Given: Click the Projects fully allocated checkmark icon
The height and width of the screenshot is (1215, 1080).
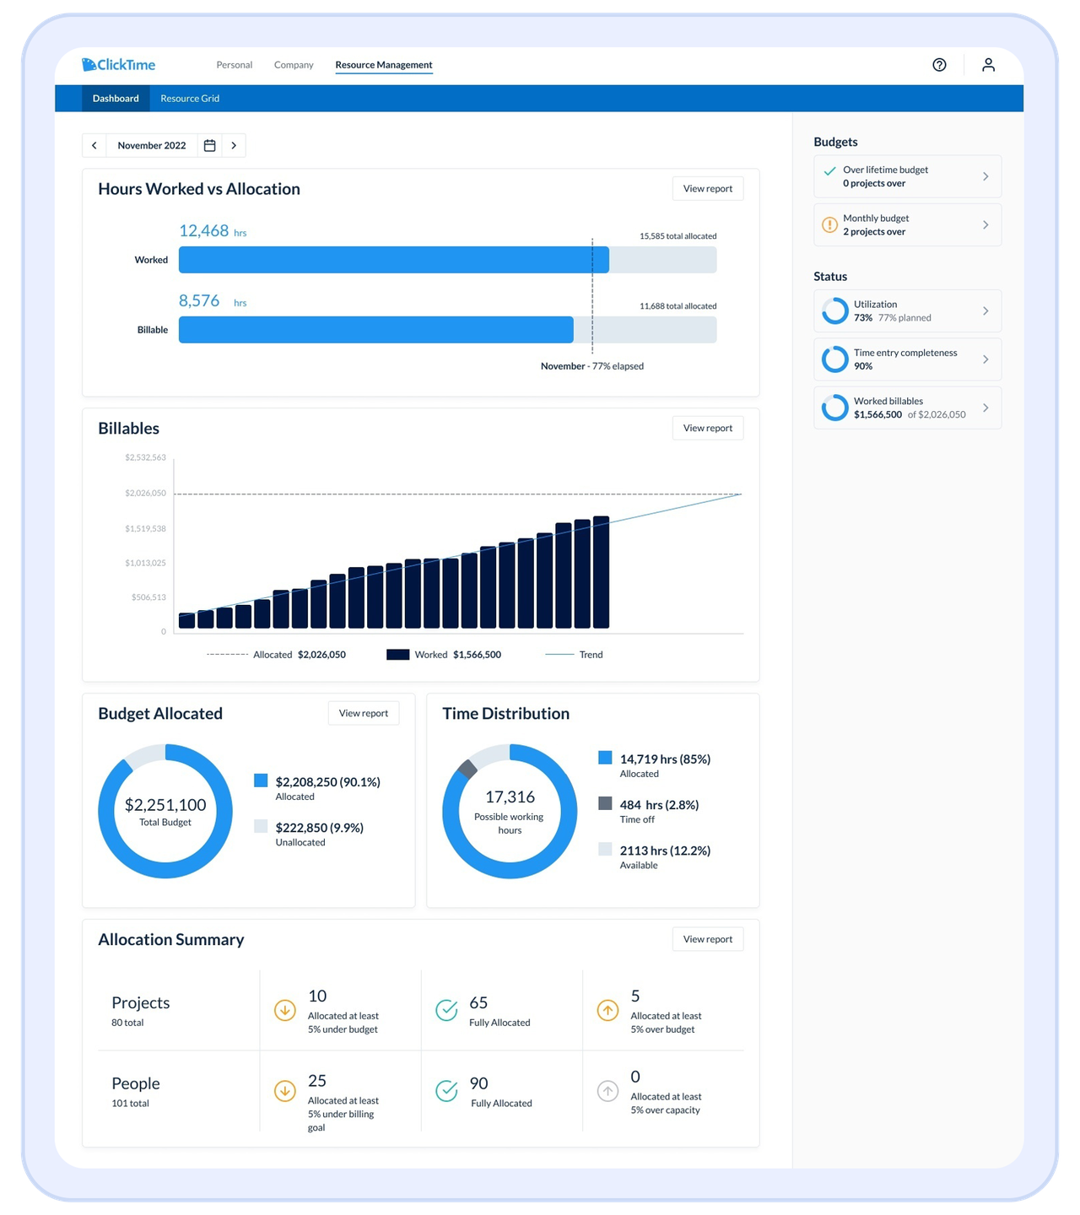Looking at the screenshot, I should [446, 1010].
